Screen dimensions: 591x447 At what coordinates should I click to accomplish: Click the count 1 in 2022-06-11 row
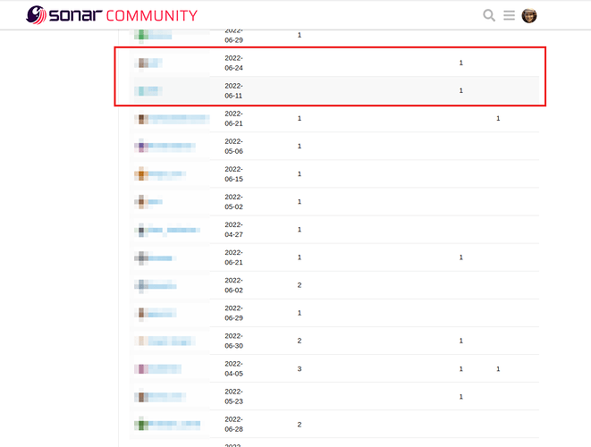pyautogui.click(x=461, y=91)
